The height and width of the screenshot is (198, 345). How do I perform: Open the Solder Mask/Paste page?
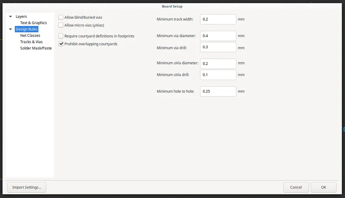pos(36,48)
